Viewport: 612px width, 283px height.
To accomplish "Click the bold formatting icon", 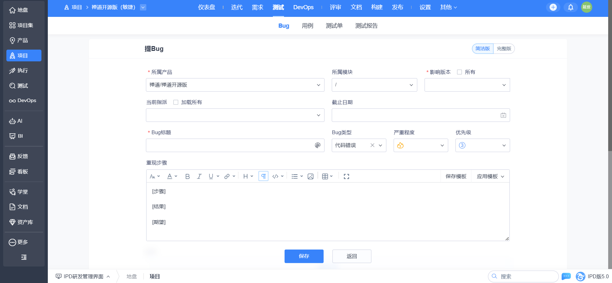I will pyautogui.click(x=187, y=176).
